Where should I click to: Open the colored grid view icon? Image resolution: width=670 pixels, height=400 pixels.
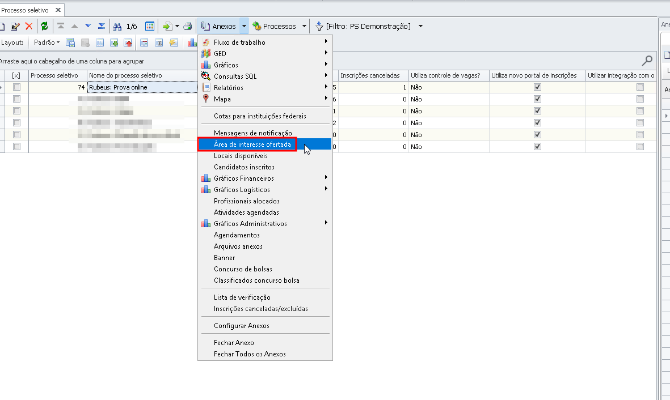pos(150,27)
